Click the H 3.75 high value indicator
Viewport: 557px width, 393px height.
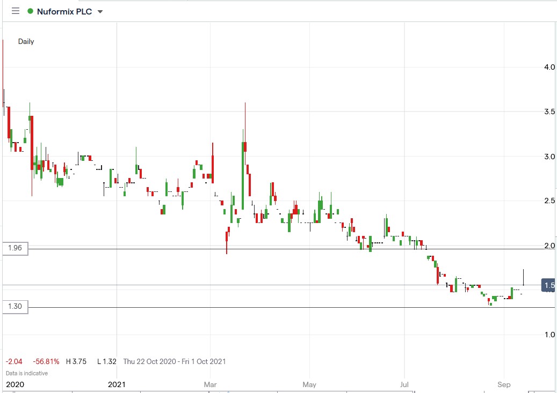[x=76, y=361]
